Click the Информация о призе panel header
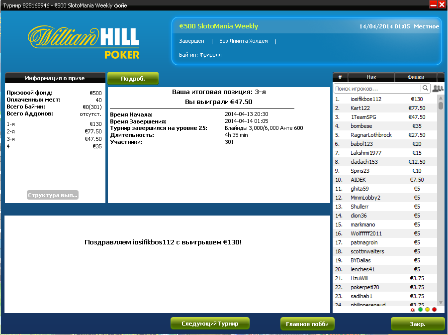This screenshot has width=448, height=335. click(55, 78)
